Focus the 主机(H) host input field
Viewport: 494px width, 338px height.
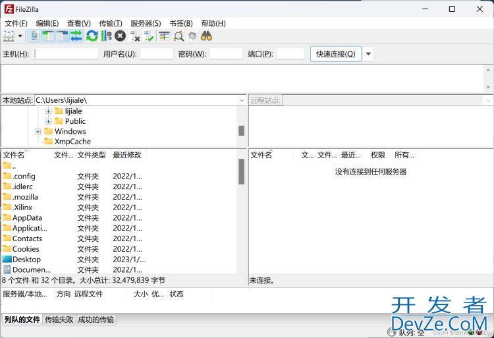[66, 54]
